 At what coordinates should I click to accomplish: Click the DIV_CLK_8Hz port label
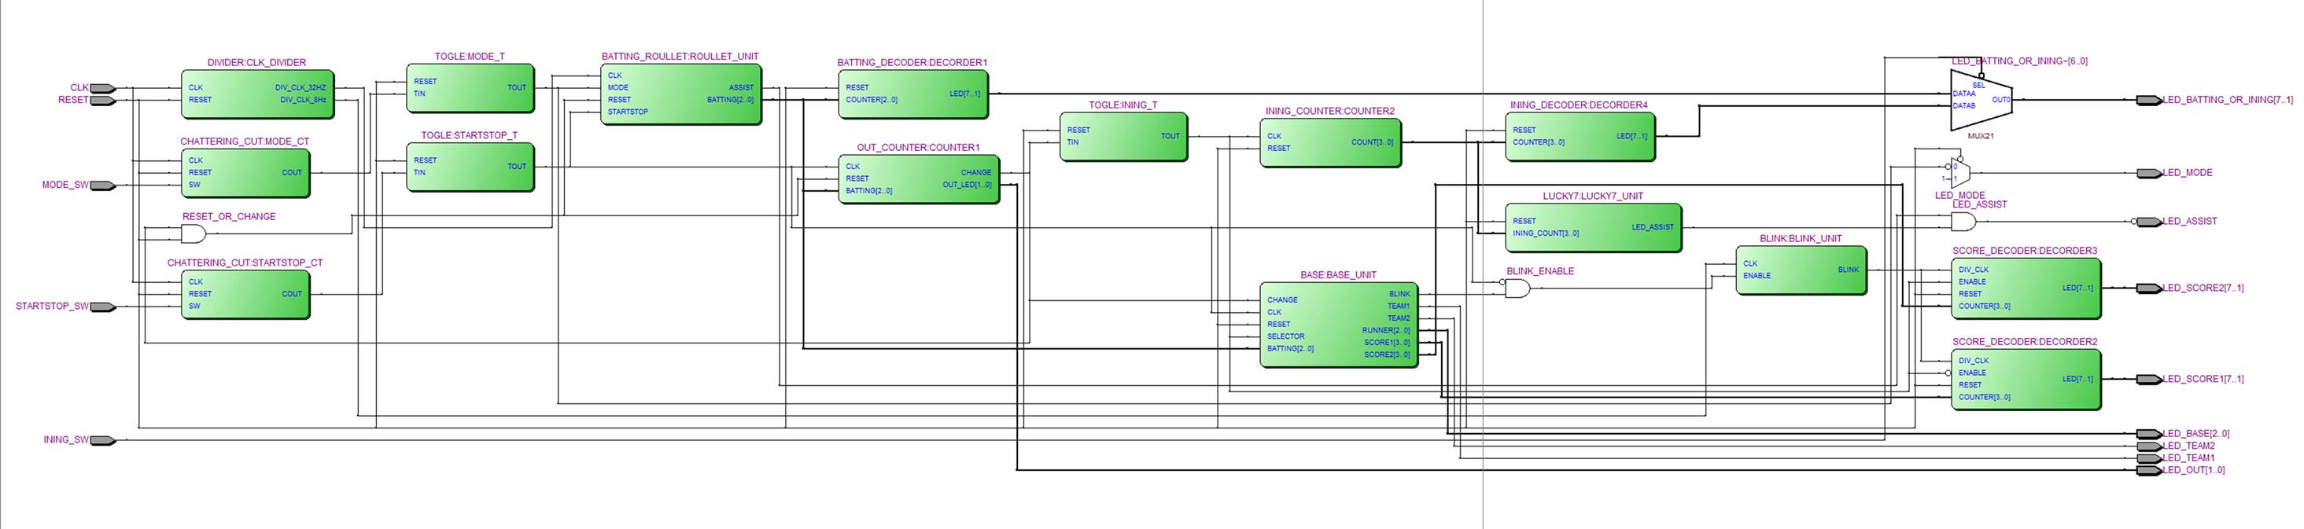303,100
